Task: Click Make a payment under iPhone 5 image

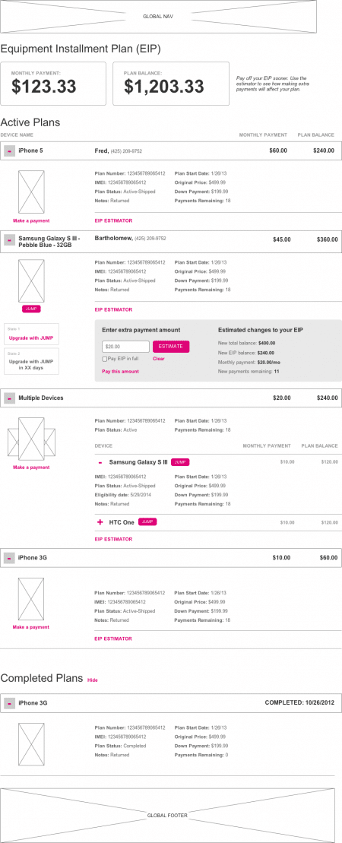Action: point(31,221)
